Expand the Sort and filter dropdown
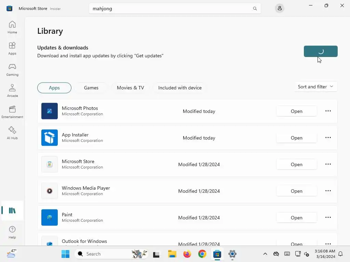The image size is (350, 262). point(316,87)
